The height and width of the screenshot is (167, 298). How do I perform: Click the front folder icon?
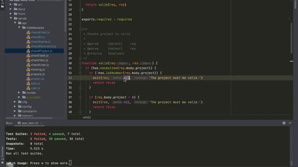tap(15, 13)
